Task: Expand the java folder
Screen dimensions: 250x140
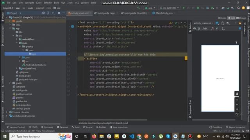Action: pyautogui.click(x=20, y=58)
